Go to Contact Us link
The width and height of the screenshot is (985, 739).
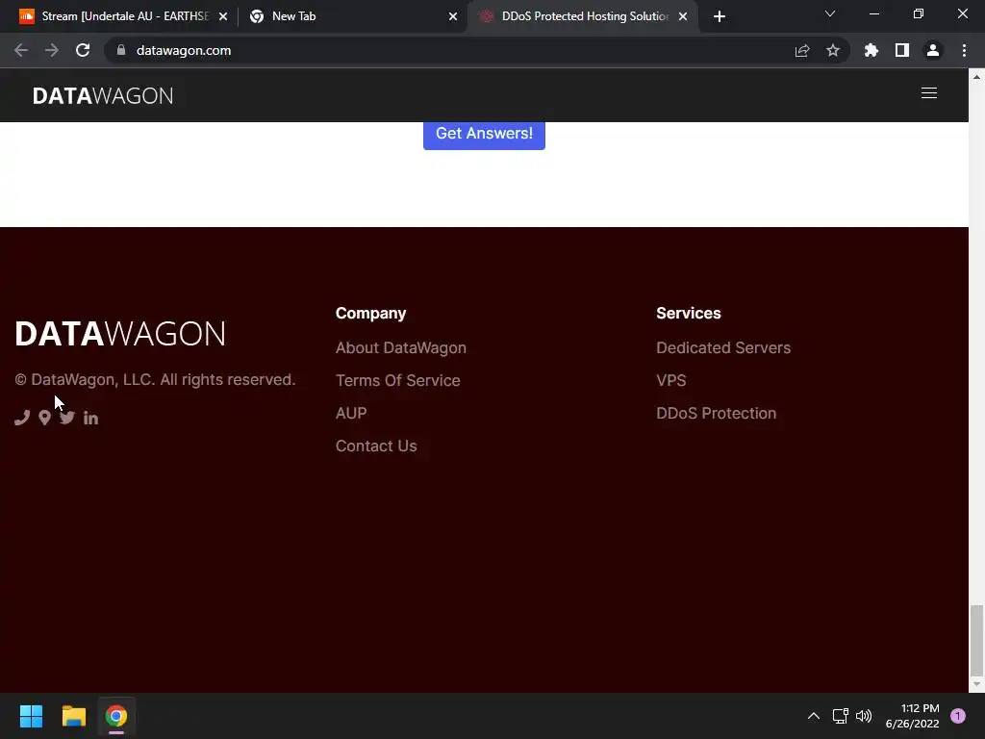coord(376,446)
